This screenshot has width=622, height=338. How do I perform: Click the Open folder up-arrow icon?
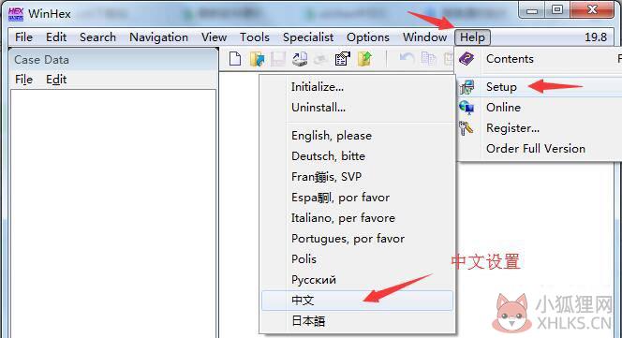[364, 59]
